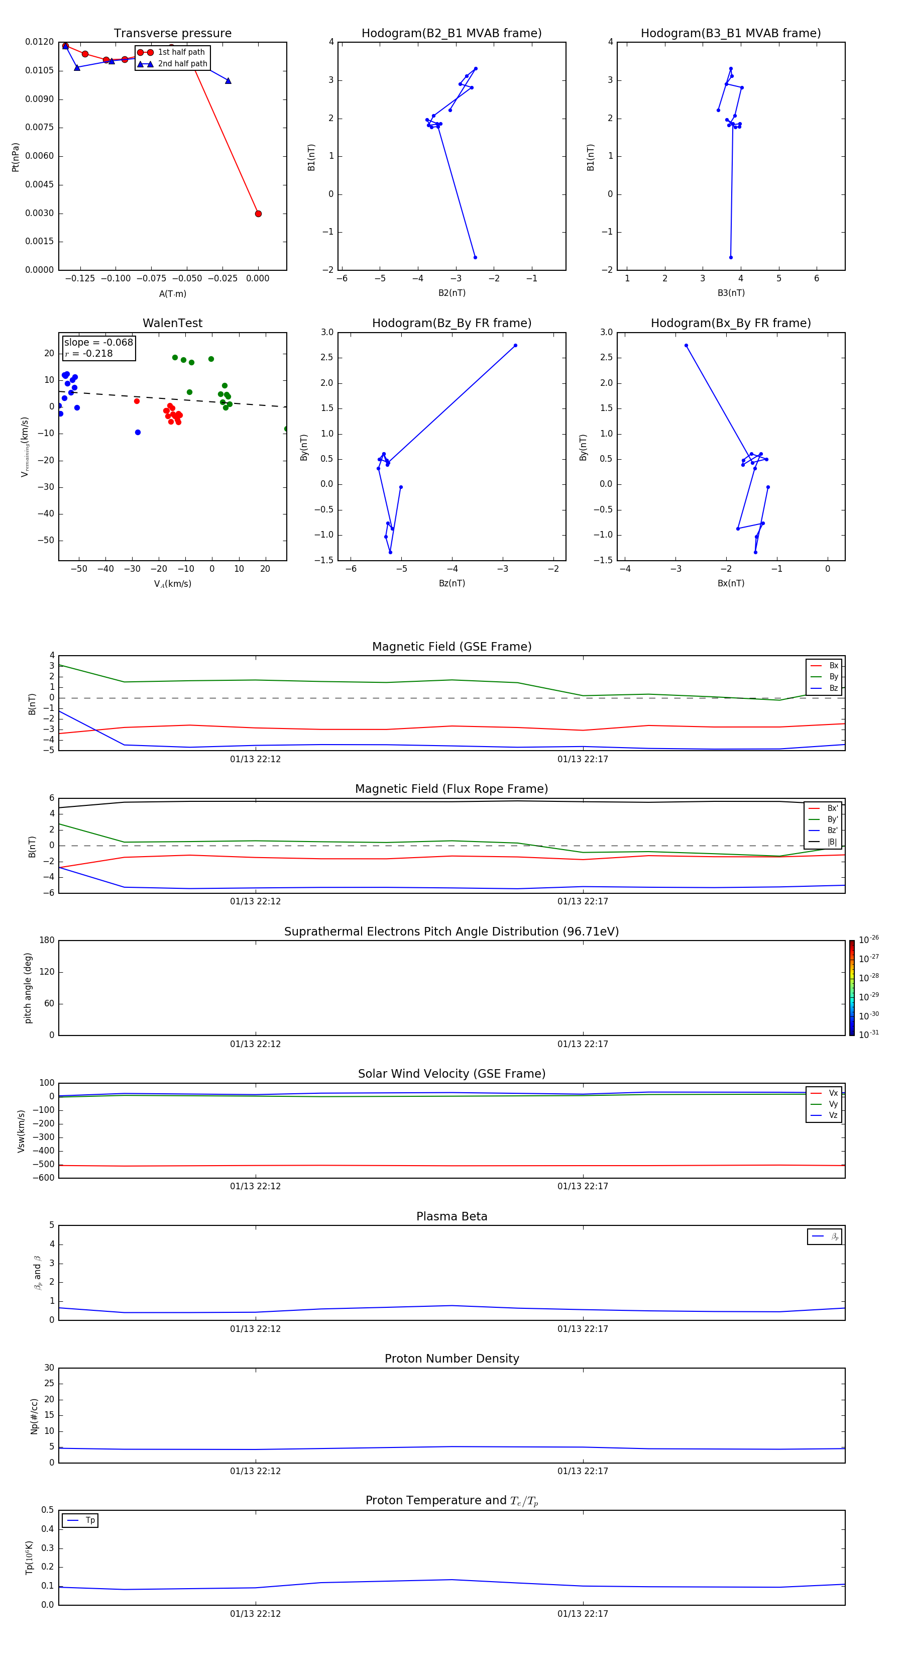Viewport: 904px width, 1658px height.
Task: Click the '10^-26' color bar label
Action: 869,940
